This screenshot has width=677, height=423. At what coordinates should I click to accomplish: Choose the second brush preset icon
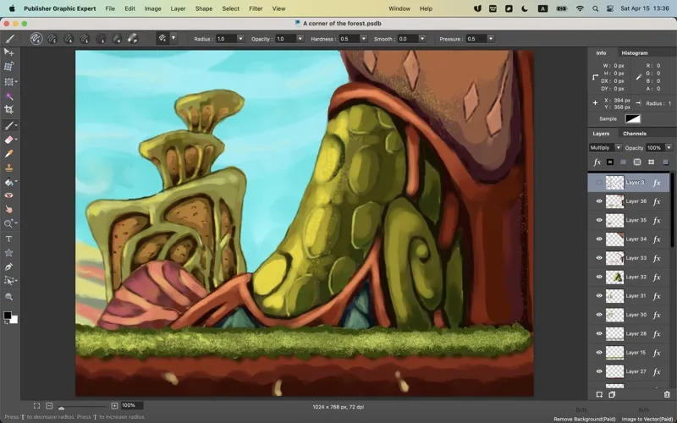point(52,39)
